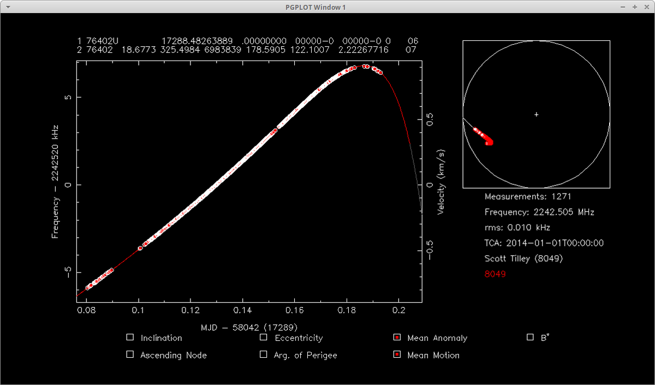Viewport: 655px width, 385px height.
Task: Enable the Inclination checkbox
Action: coord(130,338)
